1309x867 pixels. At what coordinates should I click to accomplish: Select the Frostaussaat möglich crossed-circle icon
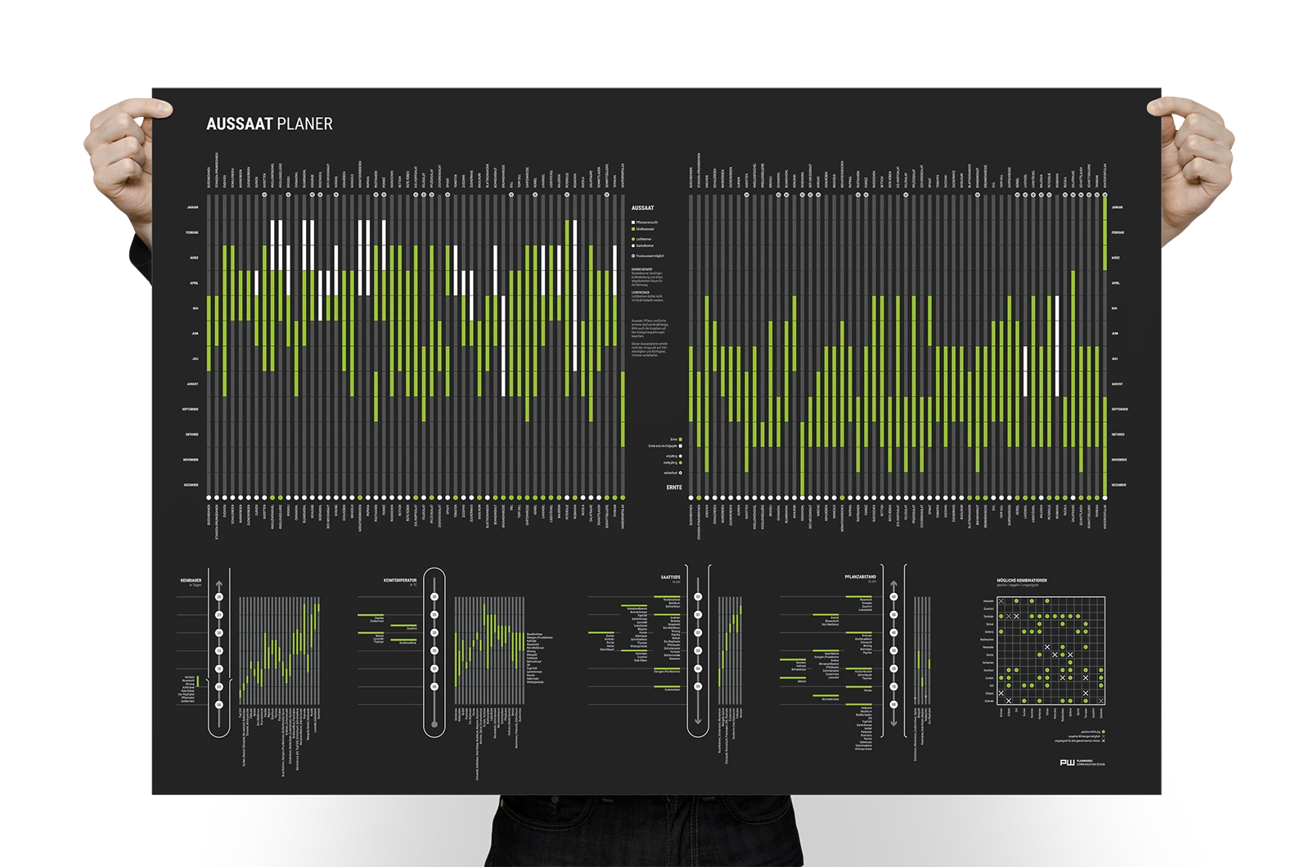click(x=633, y=255)
